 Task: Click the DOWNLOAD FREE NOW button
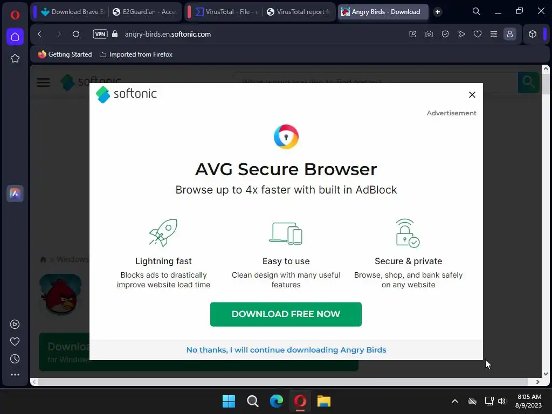click(x=286, y=314)
